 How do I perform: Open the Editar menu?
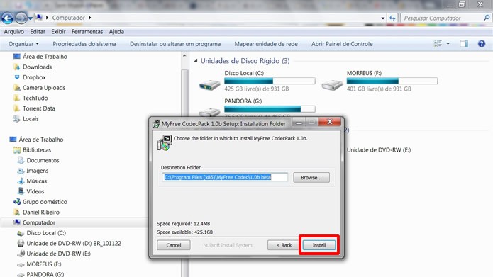pos(38,31)
